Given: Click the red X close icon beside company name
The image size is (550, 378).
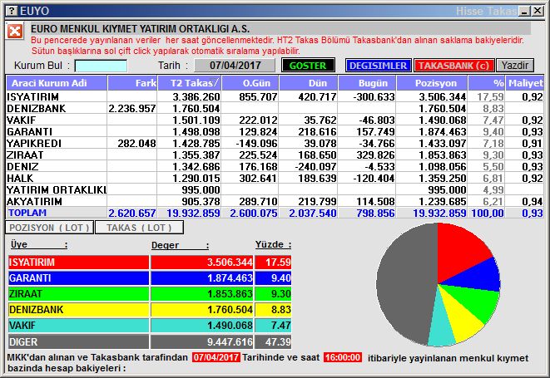Looking at the screenshot, I should [x=15, y=32].
